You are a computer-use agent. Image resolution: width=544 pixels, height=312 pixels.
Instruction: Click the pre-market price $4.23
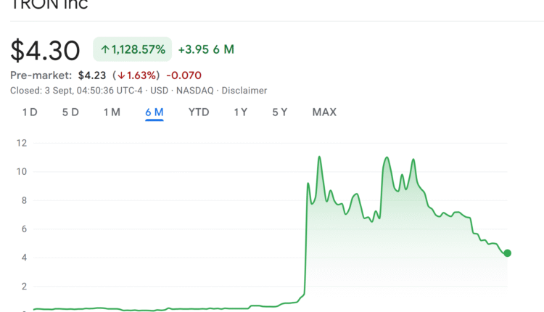click(93, 75)
